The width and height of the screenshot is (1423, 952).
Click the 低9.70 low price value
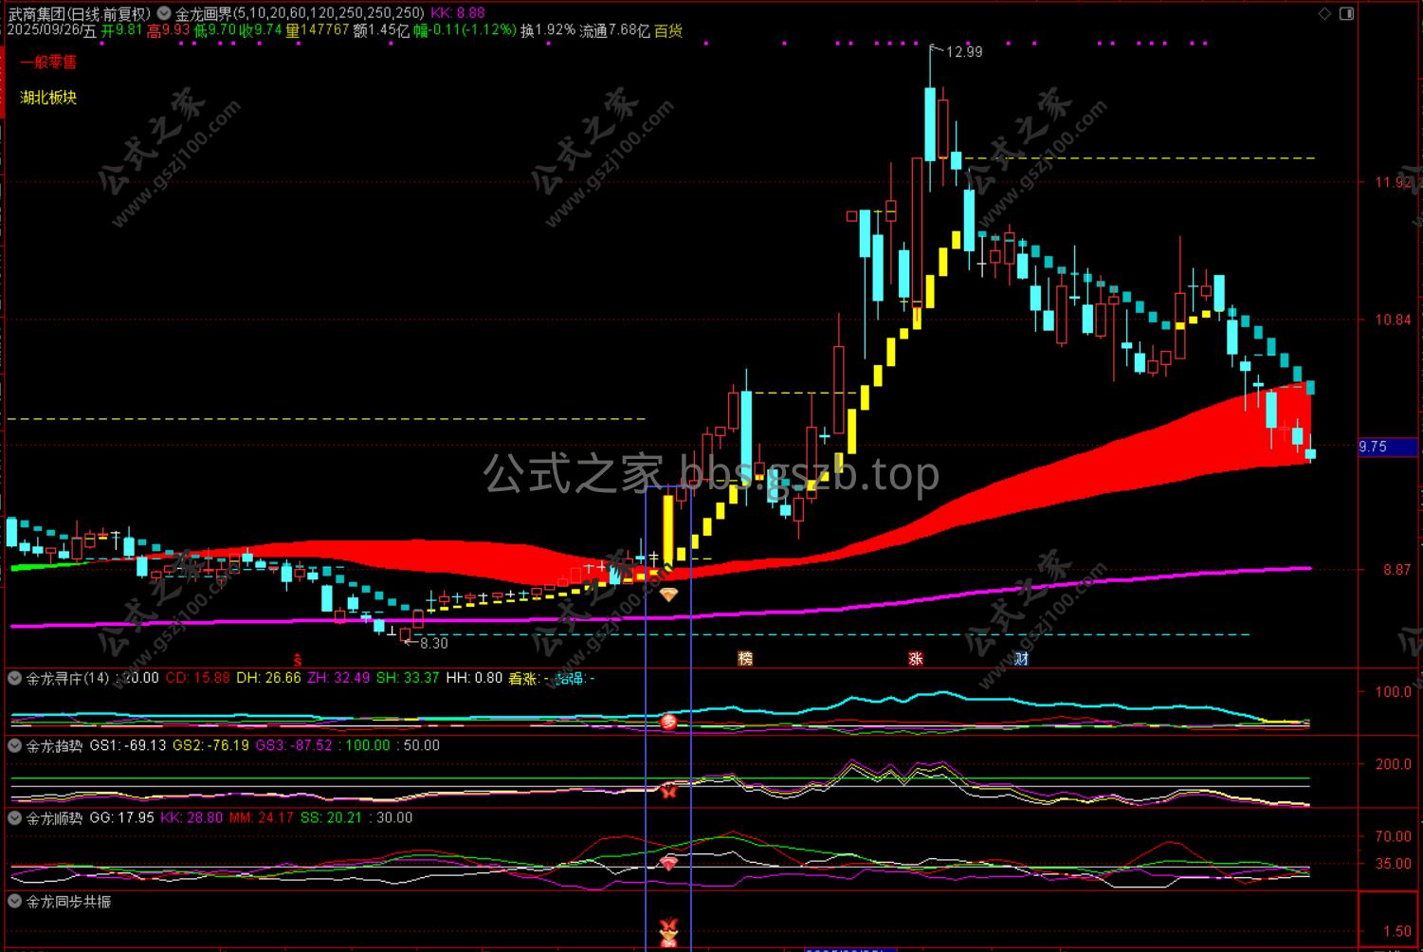coord(215,30)
